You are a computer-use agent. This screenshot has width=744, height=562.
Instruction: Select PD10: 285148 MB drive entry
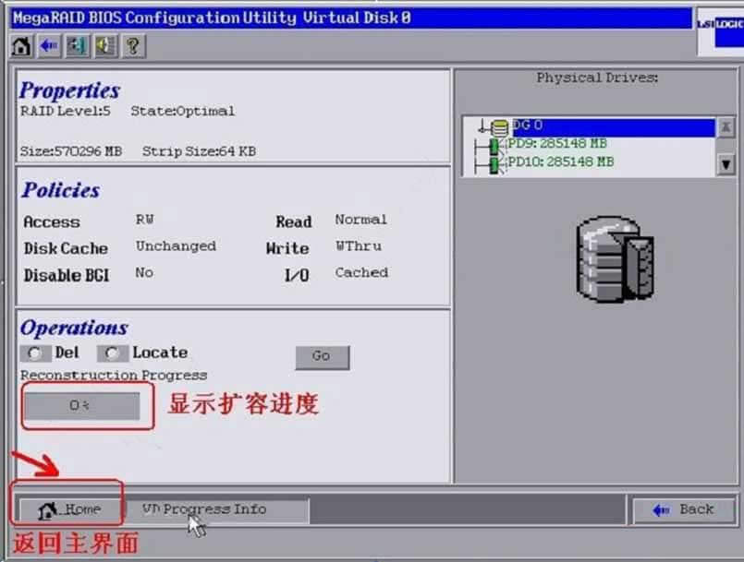560,162
